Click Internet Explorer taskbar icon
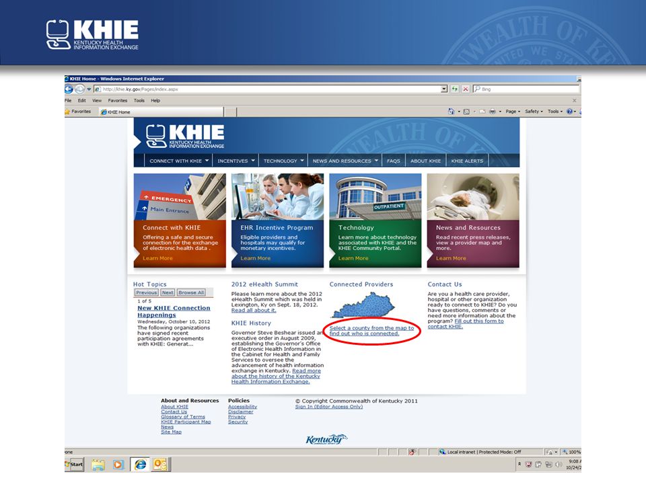This screenshot has width=646, height=484. point(140,465)
